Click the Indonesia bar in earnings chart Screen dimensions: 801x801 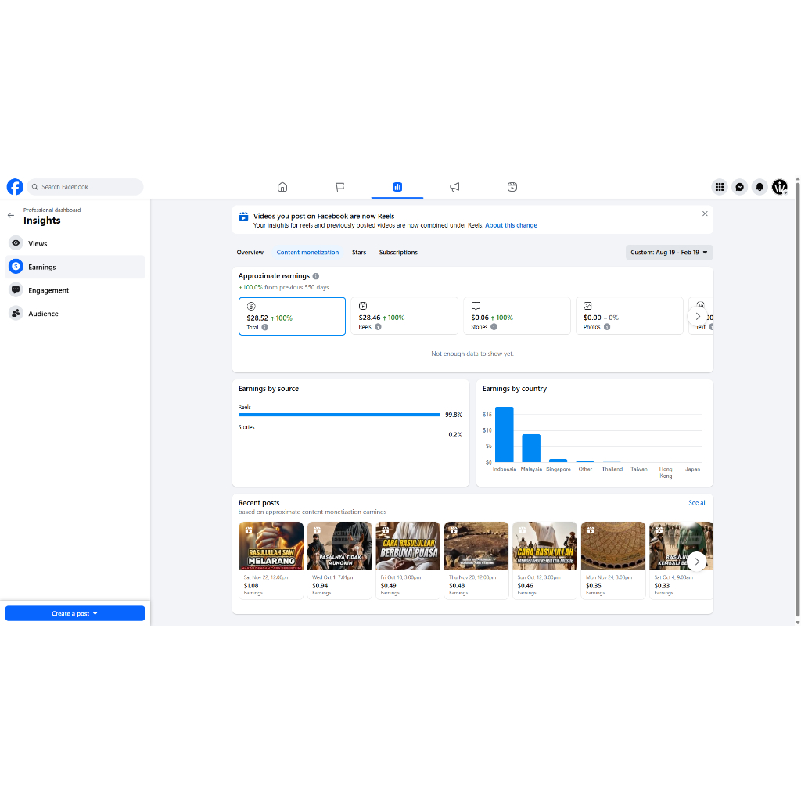tap(505, 435)
